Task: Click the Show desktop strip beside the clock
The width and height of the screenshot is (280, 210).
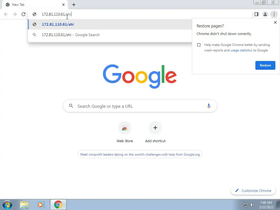Action: [x=278, y=205]
